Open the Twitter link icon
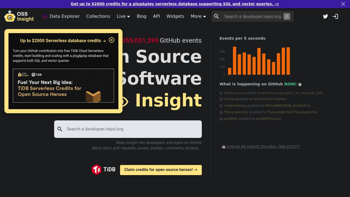The image size is (350, 197). pyautogui.click(x=325, y=16)
